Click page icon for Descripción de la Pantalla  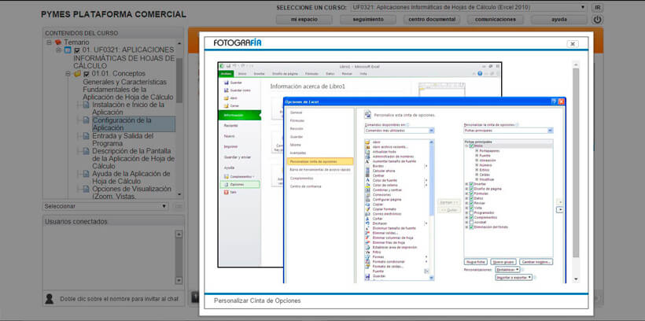[87, 151]
